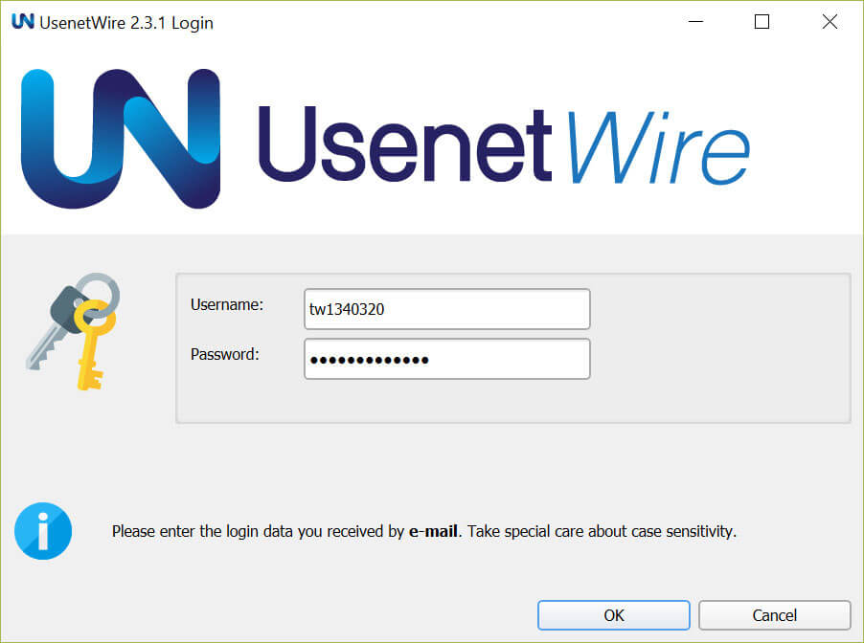Focus the Password input field
Image resolution: width=864 pixels, height=643 pixels.
click(446, 359)
